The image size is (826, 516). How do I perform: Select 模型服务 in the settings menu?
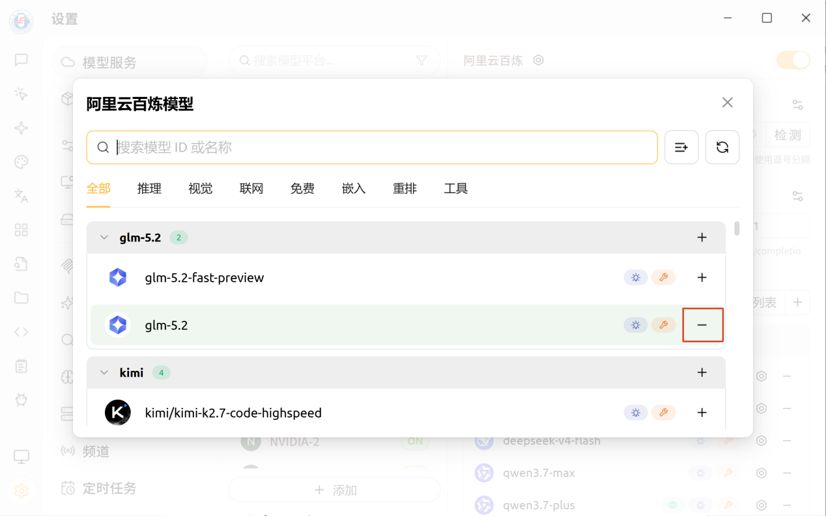pos(129,62)
